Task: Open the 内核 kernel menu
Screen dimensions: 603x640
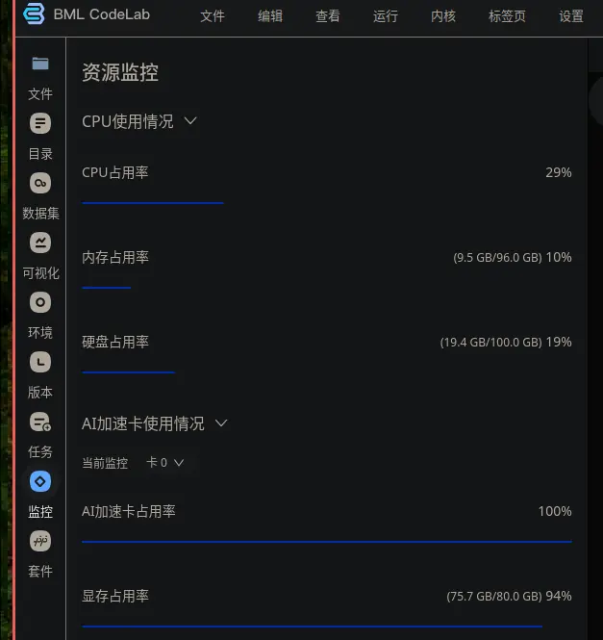Action: click(443, 16)
